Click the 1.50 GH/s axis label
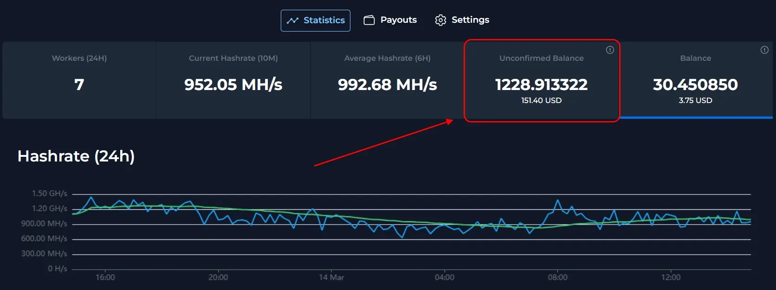 click(49, 193)
